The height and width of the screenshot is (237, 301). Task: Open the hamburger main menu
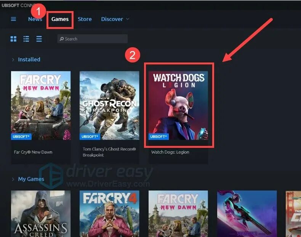[13, 19]
